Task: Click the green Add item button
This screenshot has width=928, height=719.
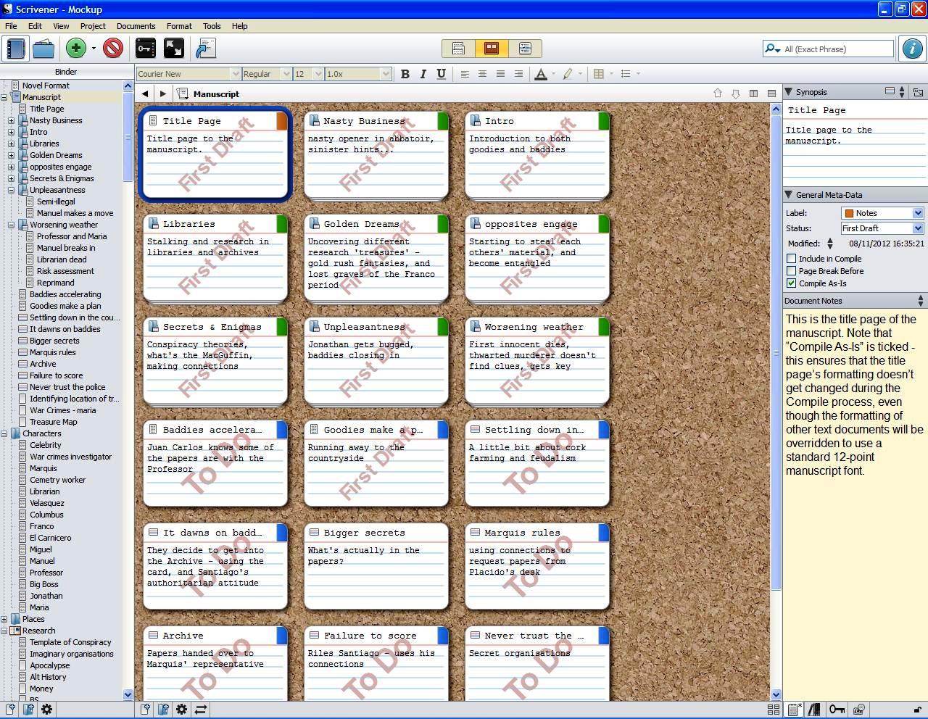Action: (x=76, y=49)
